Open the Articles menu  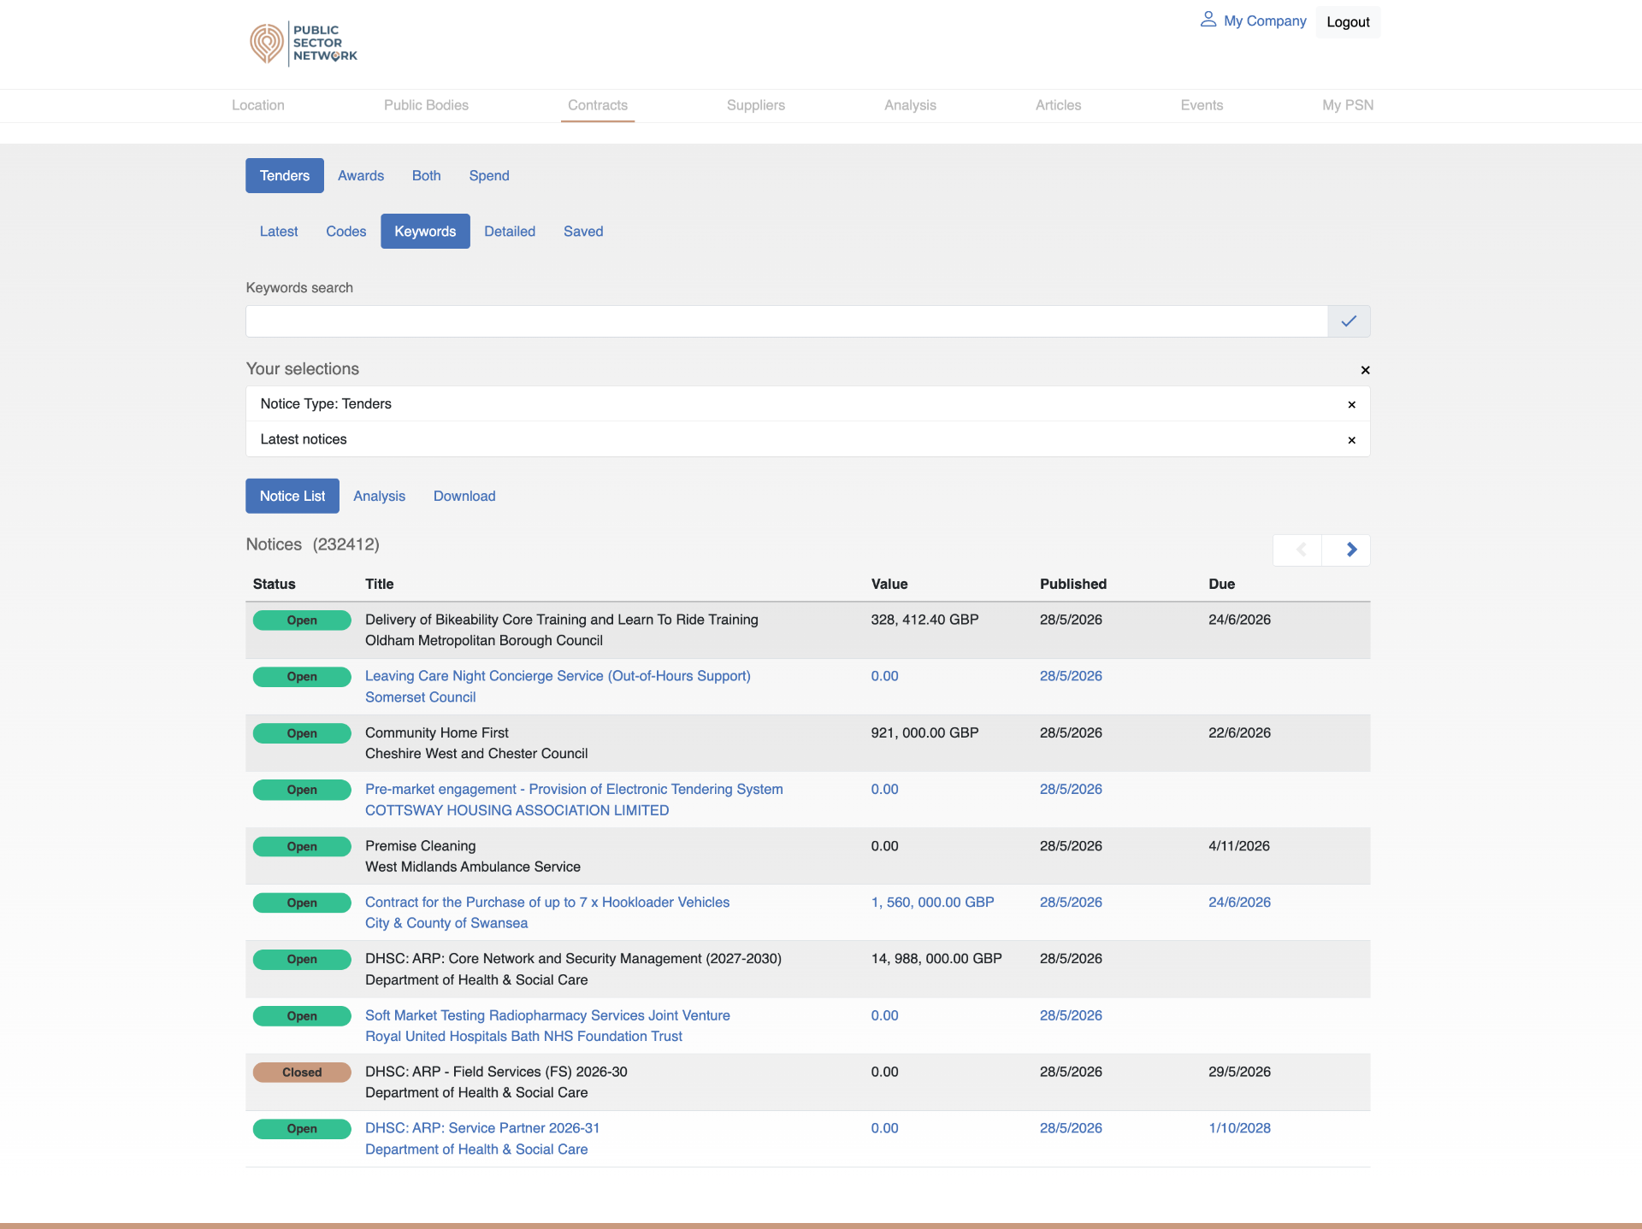click(1058, 105)
